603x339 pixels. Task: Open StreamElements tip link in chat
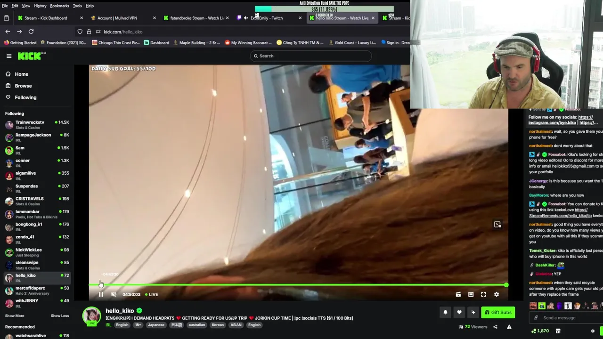560,216
